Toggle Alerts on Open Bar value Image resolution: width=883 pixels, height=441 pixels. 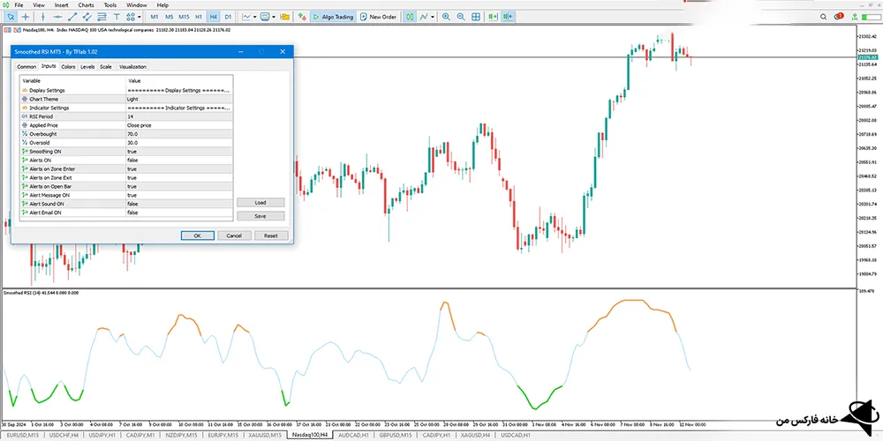[179, 186]
